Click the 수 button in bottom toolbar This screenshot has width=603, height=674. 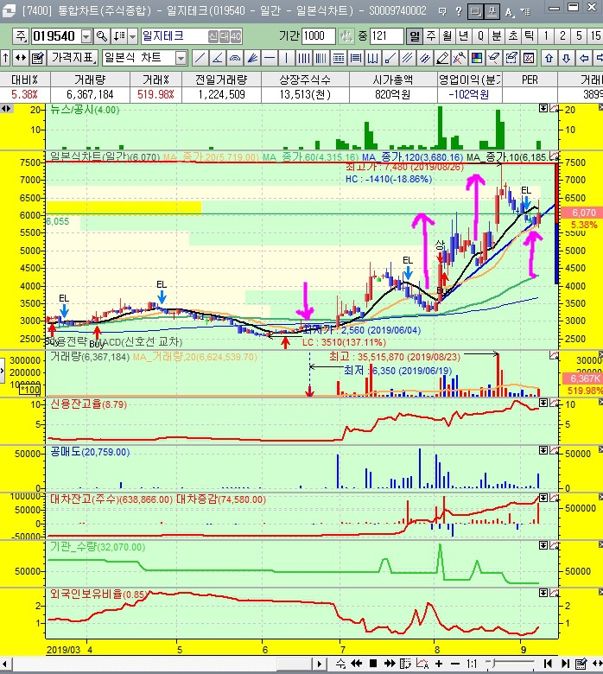pos(340,664)
